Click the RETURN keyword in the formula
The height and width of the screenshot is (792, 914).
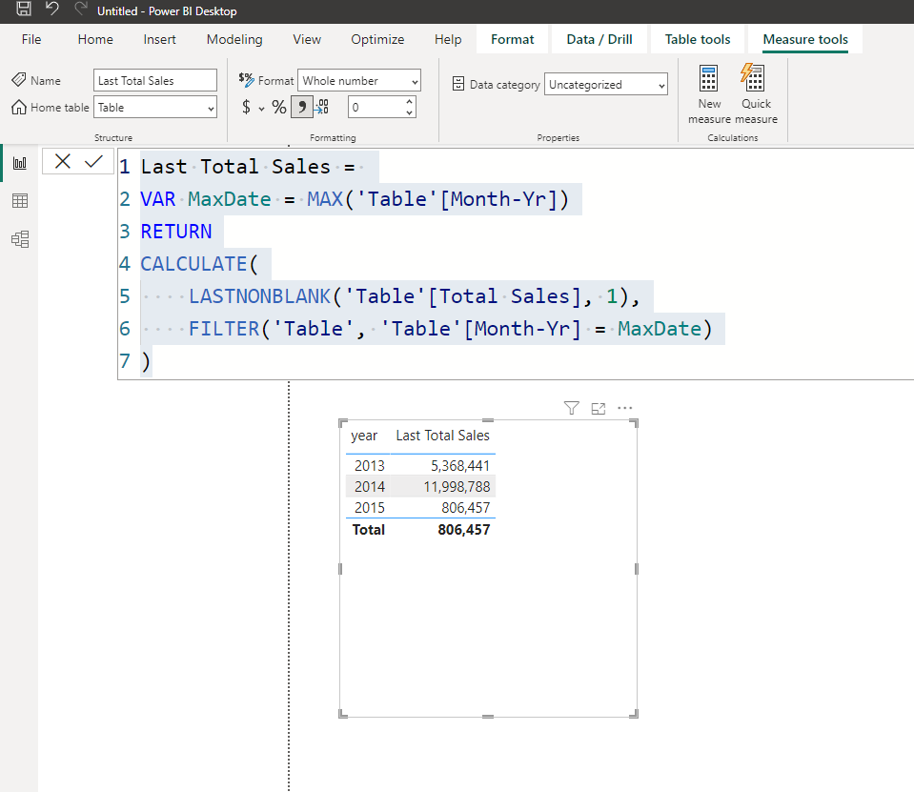(x=176, y=232)
